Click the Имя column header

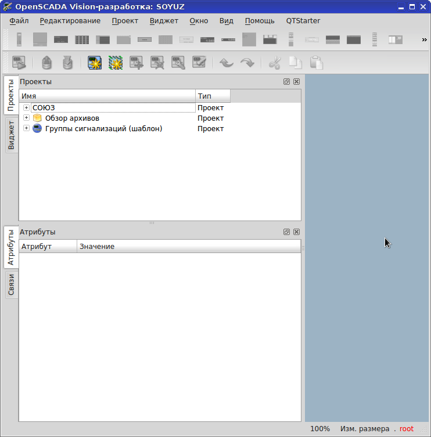coord(107,96)
